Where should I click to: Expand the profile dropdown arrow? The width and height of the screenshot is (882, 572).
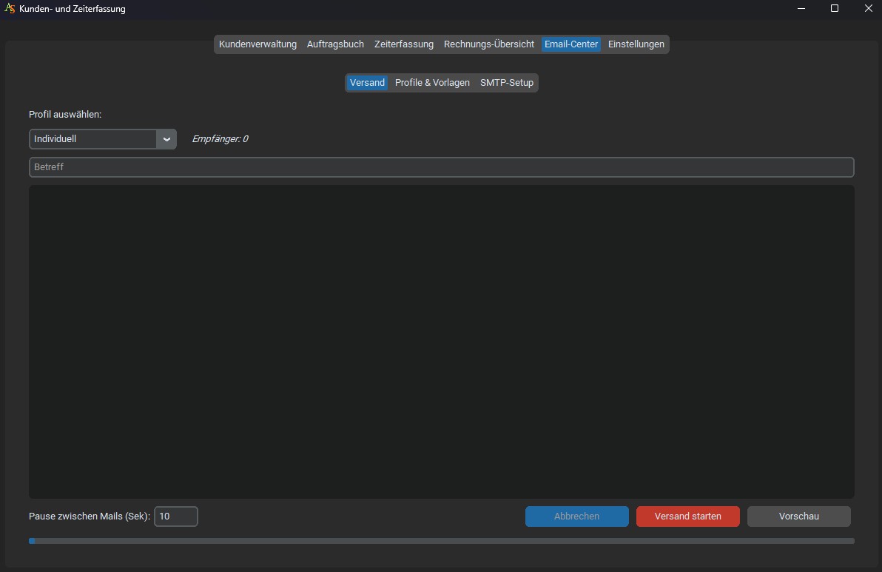[166, 139]
